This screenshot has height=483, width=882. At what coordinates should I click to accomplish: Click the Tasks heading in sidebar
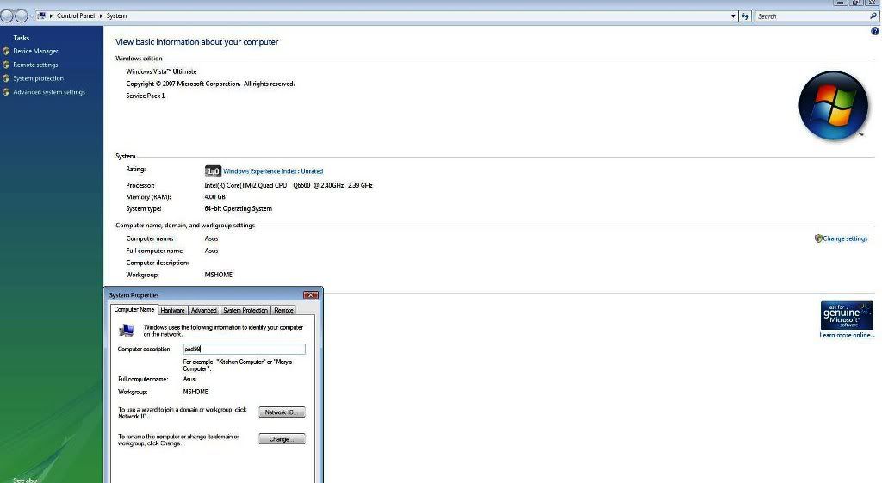tap(21, 38)
